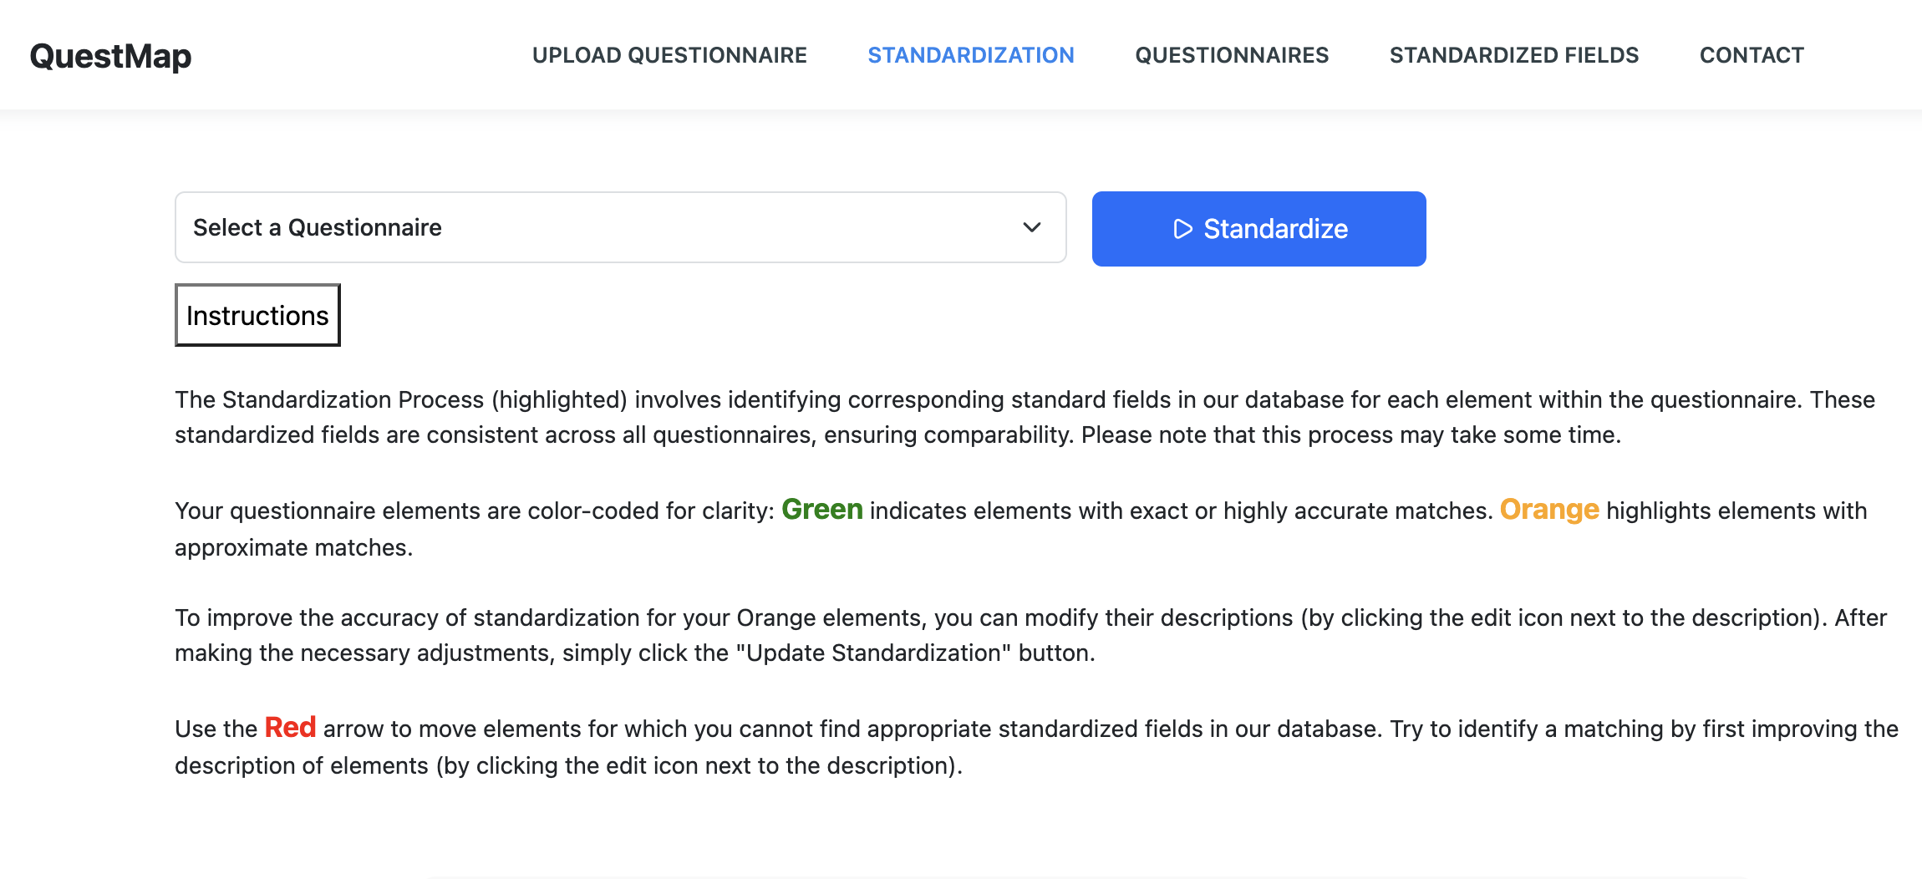Toggle the Instructions section button

[257, 315]
